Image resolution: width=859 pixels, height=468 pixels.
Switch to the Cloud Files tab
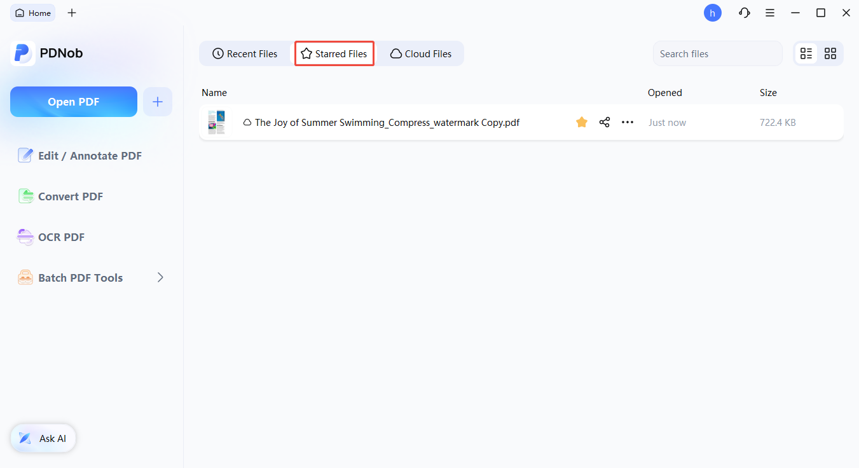pos(420,53)
